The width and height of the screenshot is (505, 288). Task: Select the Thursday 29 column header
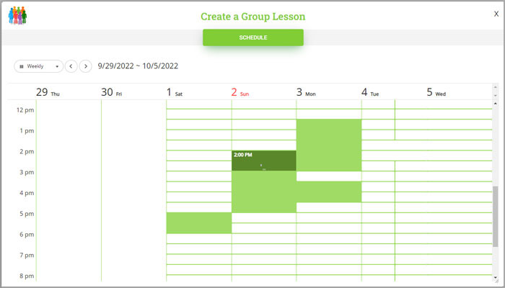coord(48,92)
